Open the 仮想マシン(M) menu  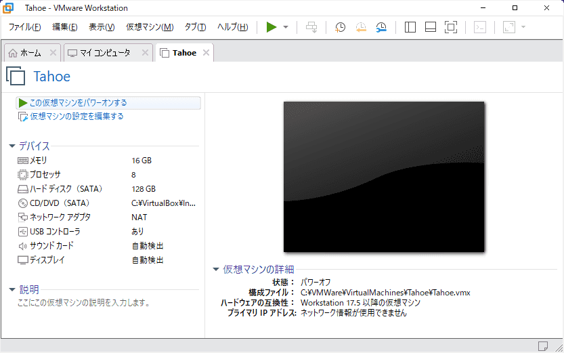coord(150,27)
